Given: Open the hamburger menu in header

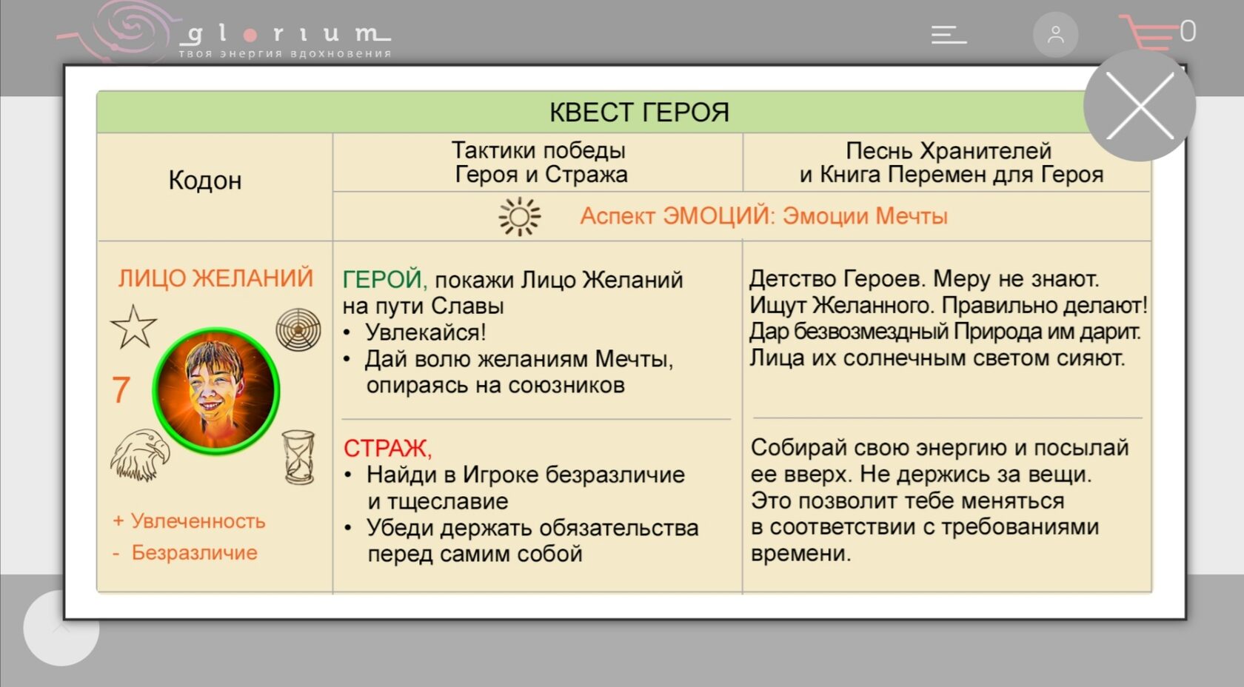Looking at the screenshot, I should 949,35.
